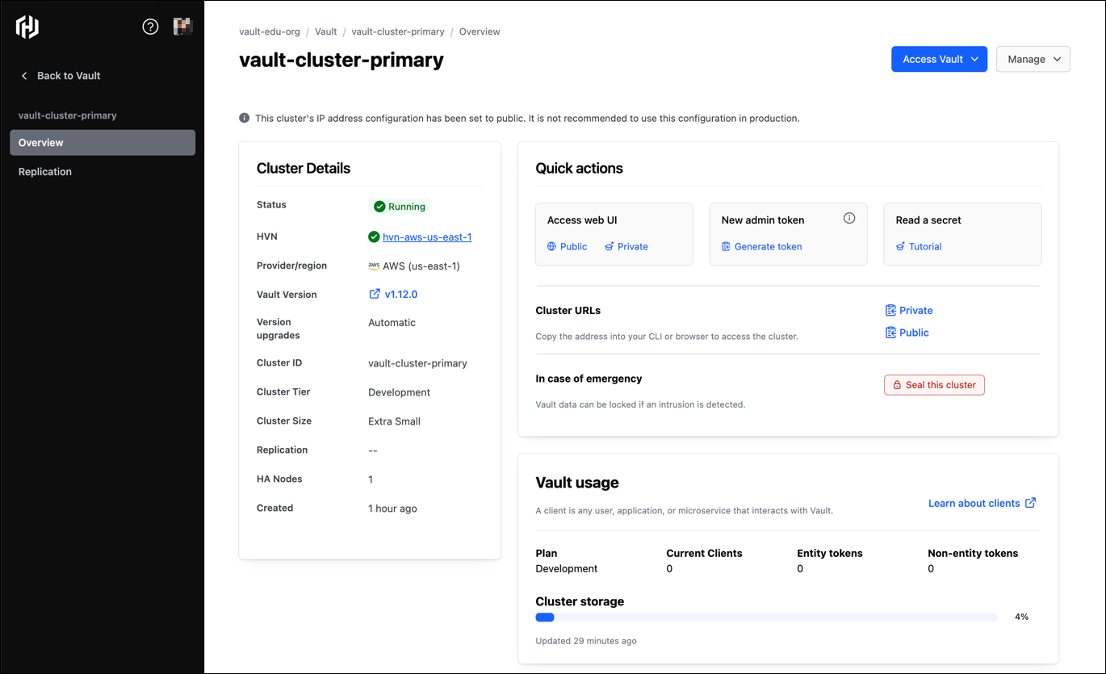Screen dimensions: 1106x674
Task: Click the vault-cluster-primary sidebar heading
Action: [x=68, y=115]
